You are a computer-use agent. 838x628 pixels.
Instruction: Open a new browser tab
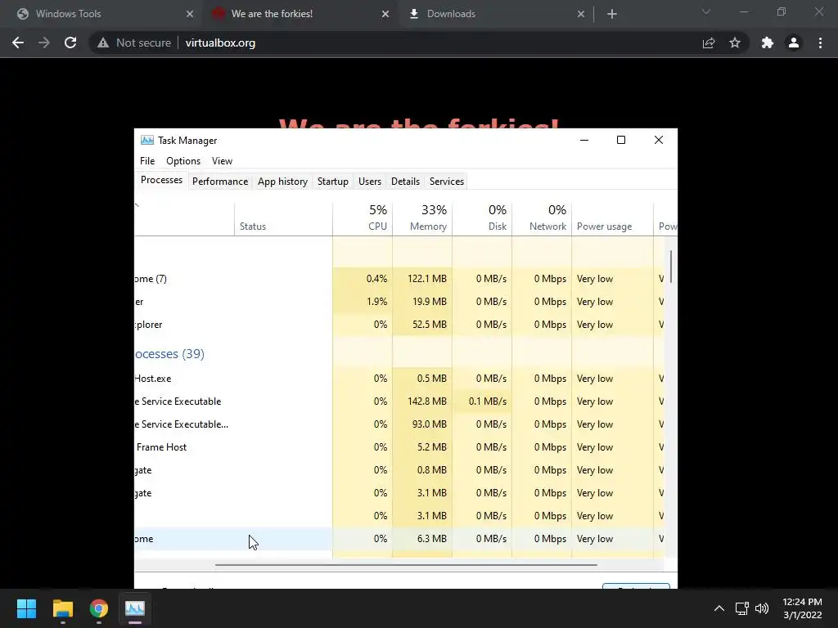click(x=612, y=14)
